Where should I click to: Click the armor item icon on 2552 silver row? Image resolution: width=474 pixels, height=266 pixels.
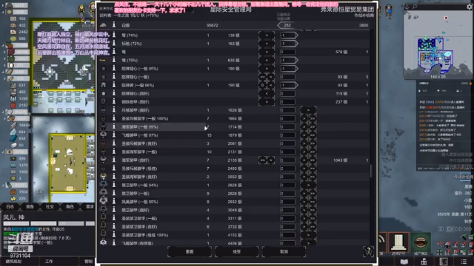click(104, 177)
